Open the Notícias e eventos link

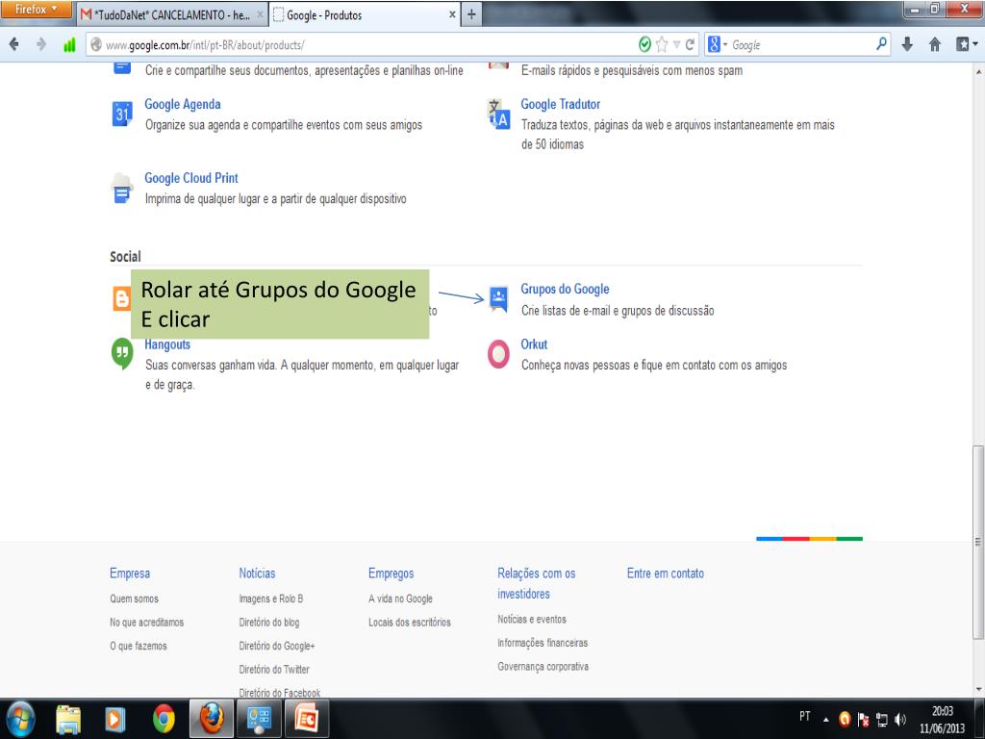point(532,619)
